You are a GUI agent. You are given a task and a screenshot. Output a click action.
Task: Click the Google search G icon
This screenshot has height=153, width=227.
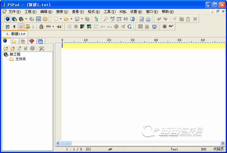tap(129, 27)
